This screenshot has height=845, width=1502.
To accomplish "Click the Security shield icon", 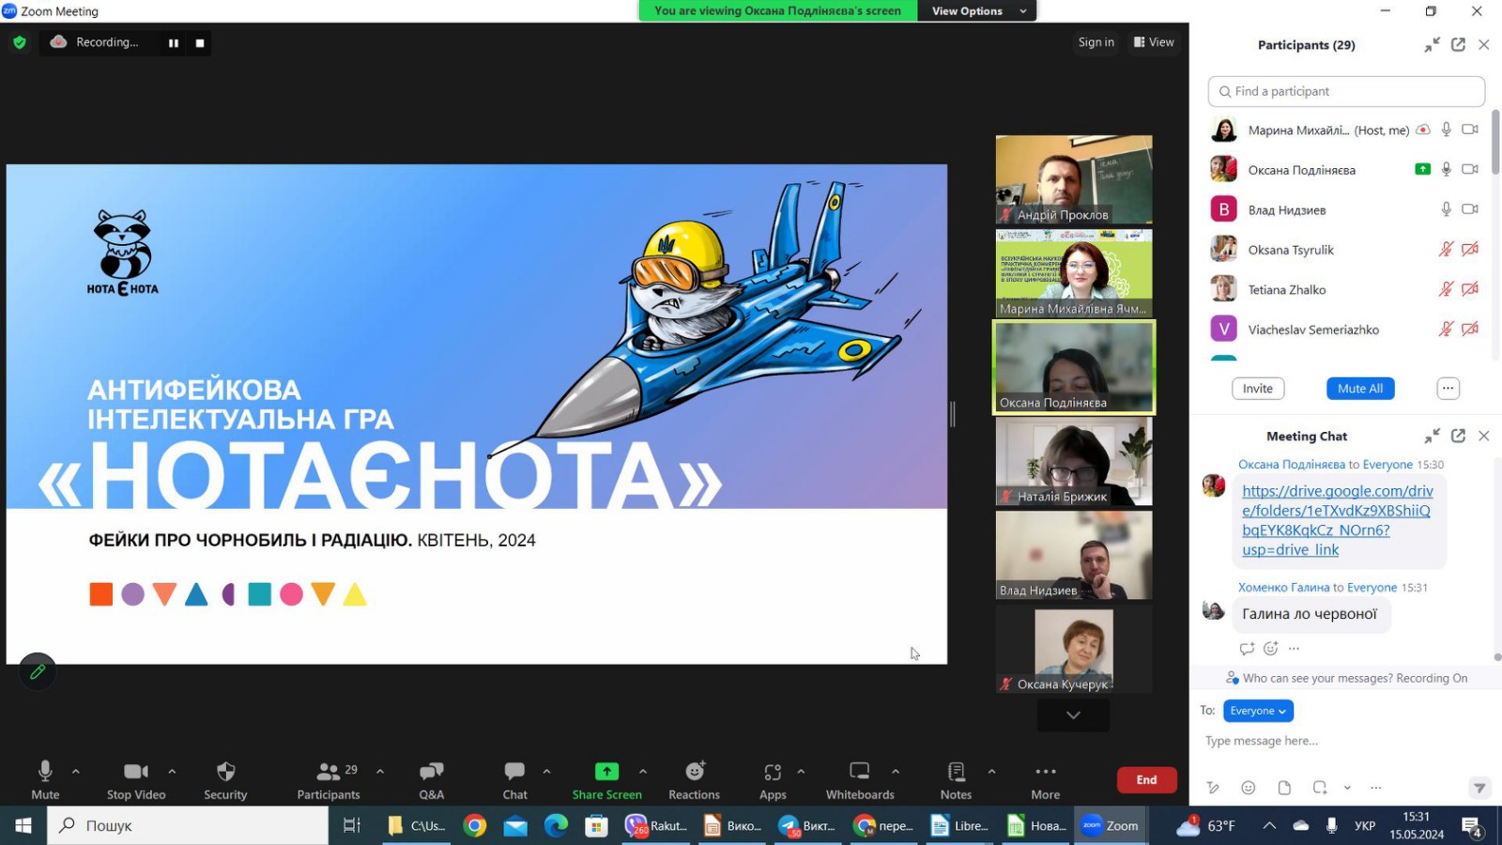I will tap(225, 779).
